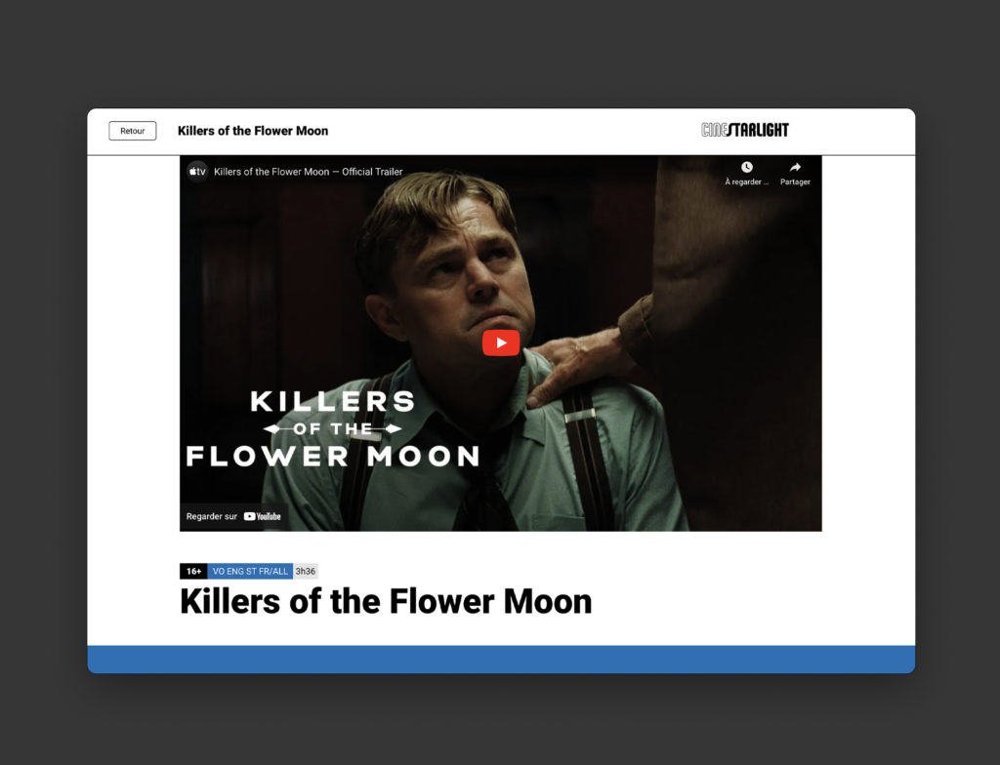Click the Retour back button

click(x=132, y=131)
